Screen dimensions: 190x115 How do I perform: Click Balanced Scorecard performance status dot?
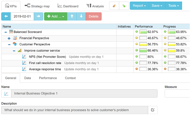coord(136,32)
